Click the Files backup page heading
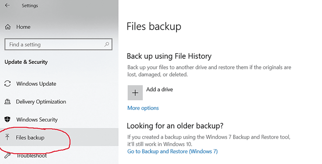 click(x=154, y=27)
